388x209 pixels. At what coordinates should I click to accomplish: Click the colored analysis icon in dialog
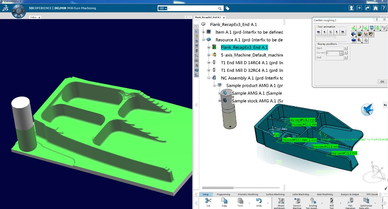pos(360,40)
